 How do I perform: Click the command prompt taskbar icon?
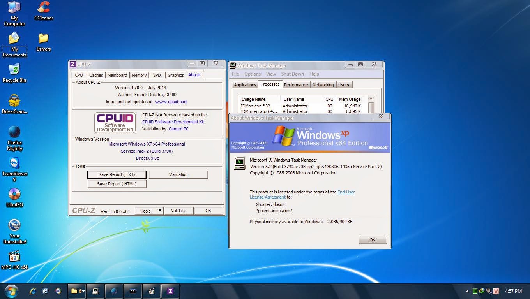point(132,291)
